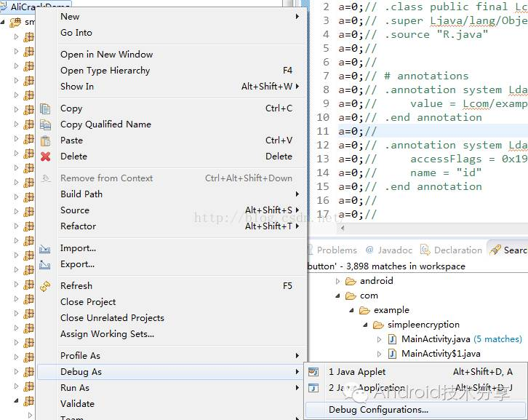The image size is (528, 420).
Task: Click line number 7 in editor gutter
Action: pyautogui.click(x=326, y=76)
